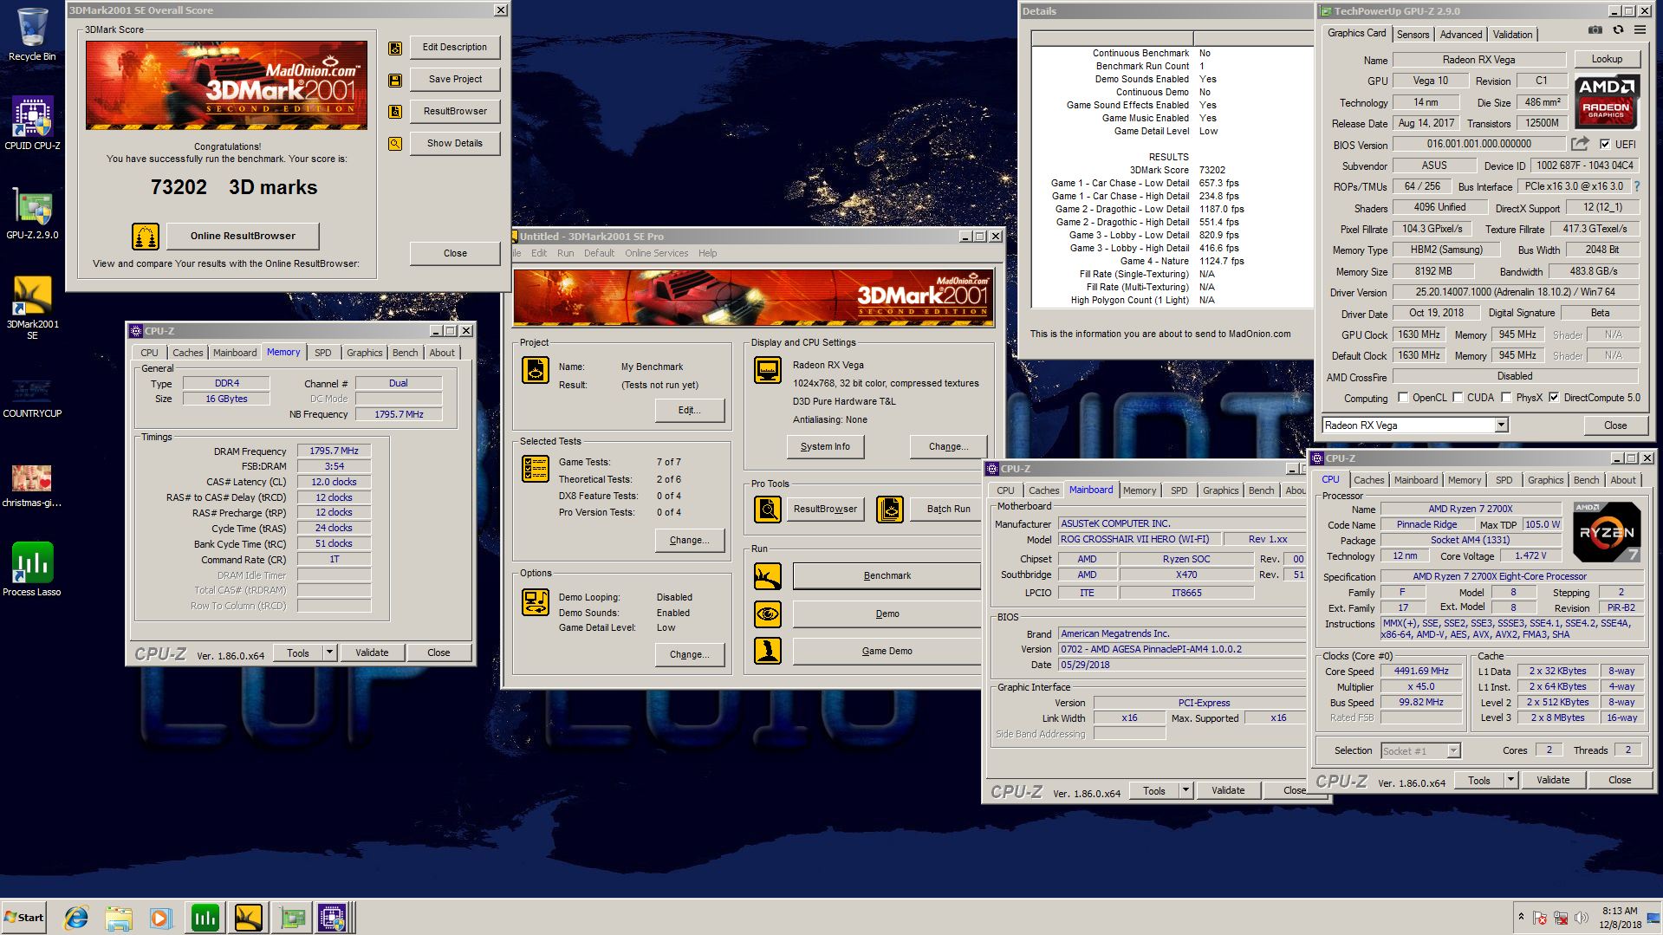Screen dimensions: 1663x935
Task: Click the GPU-Z refresh icon
Action: click(x=1618, y=29)
